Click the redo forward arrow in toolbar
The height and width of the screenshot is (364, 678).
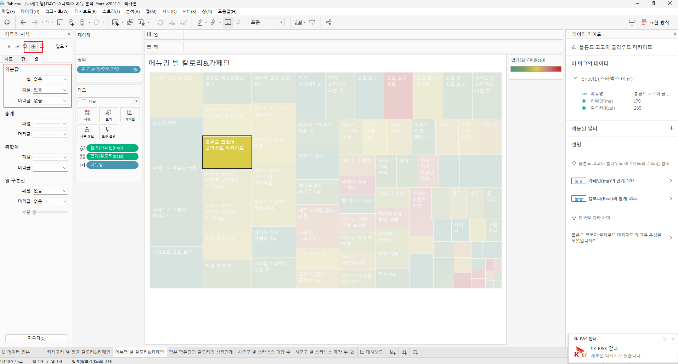pos(35,22)
